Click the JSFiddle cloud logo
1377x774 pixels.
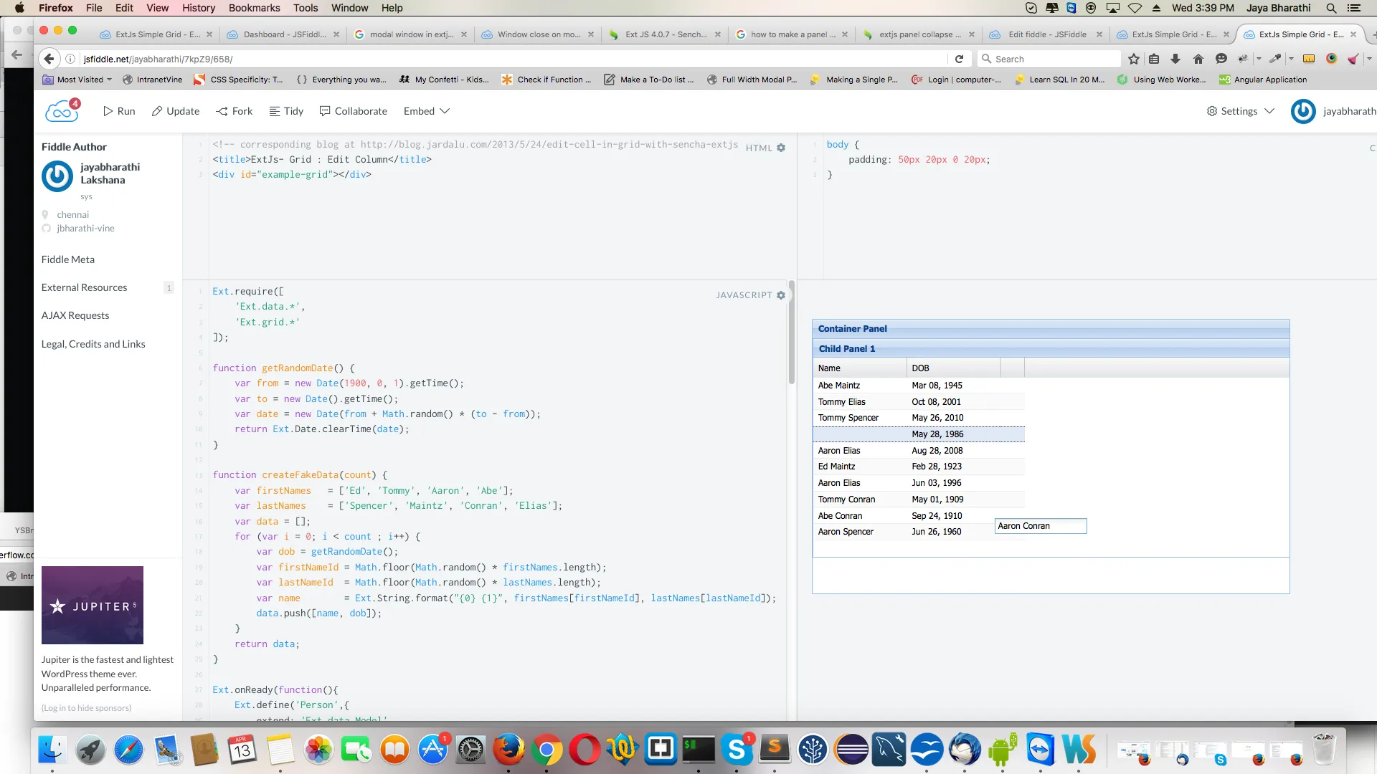tap(61, 111)
